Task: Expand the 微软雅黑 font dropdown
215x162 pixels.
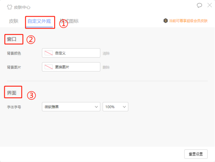Action: (71, 107)
